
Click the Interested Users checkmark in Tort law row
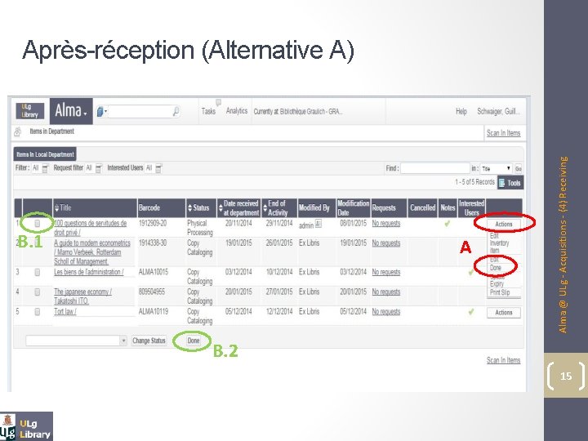pyautogui.click(x=471, y=312)
